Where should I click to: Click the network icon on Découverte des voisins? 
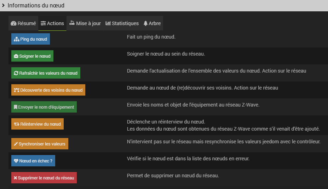17,90
